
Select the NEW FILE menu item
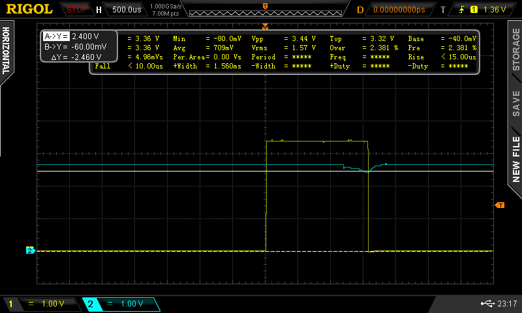tap(515, 159)
